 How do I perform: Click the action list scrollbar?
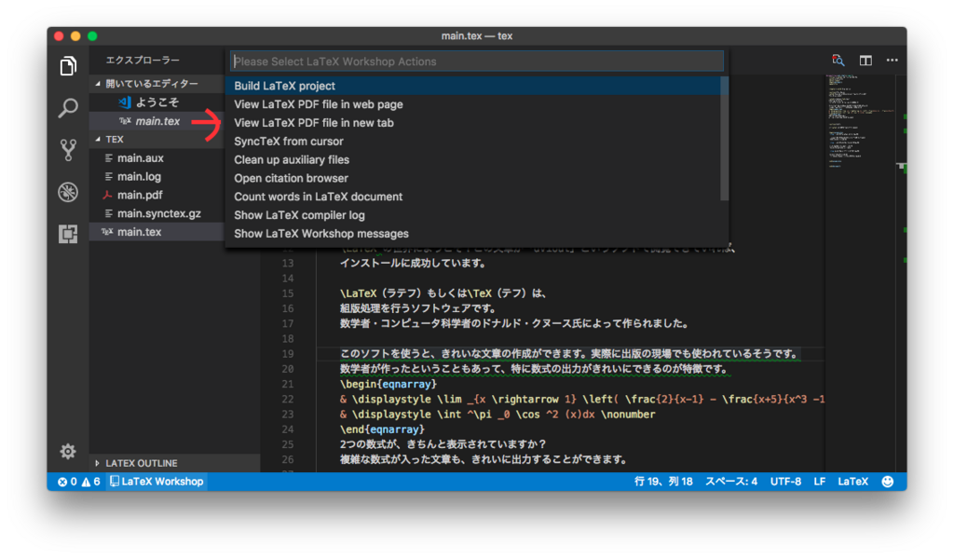pyautogui.click(x=724, y=138)
